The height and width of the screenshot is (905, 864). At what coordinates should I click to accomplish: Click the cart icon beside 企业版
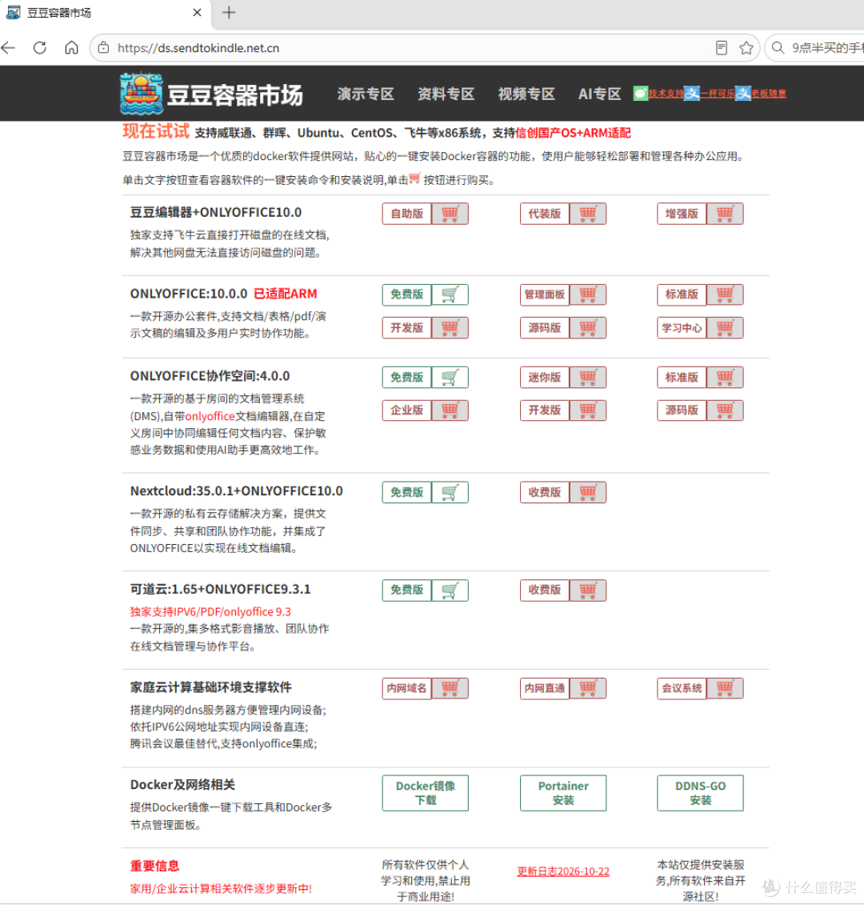point(450,410)
